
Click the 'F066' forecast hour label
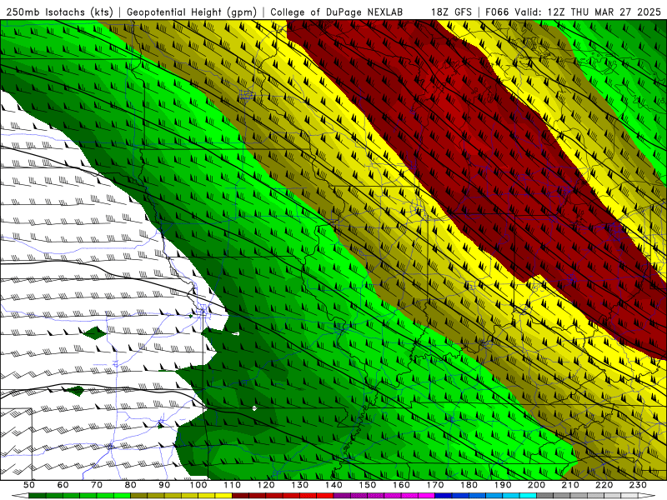498,12
